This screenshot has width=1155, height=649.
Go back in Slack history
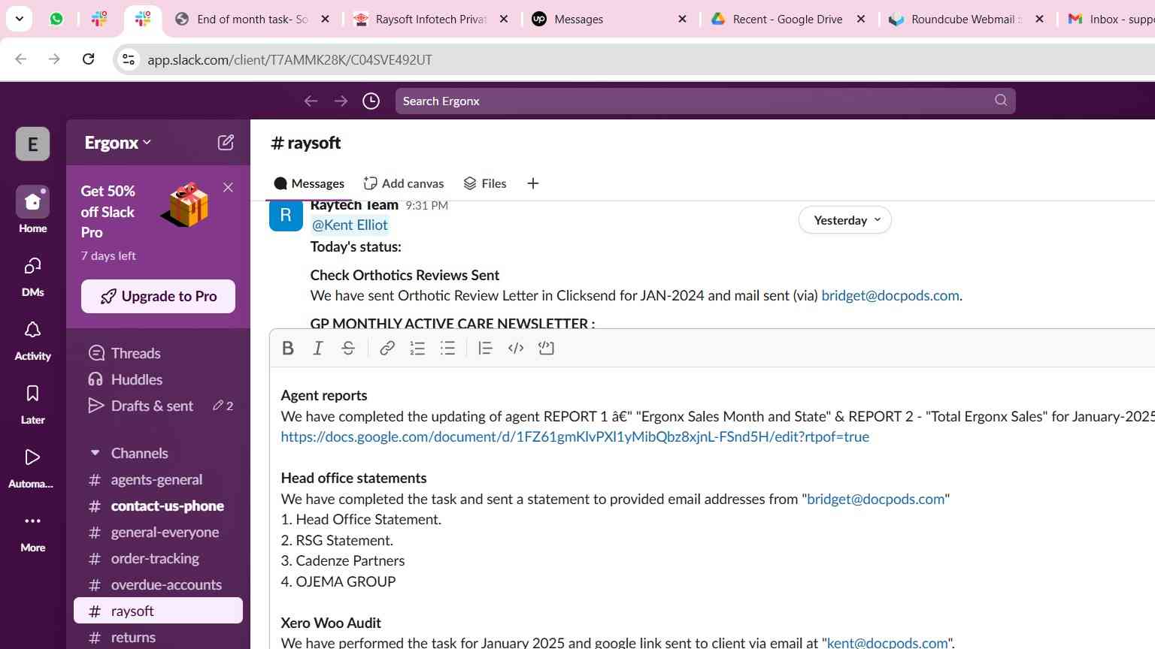click(311, 101)
